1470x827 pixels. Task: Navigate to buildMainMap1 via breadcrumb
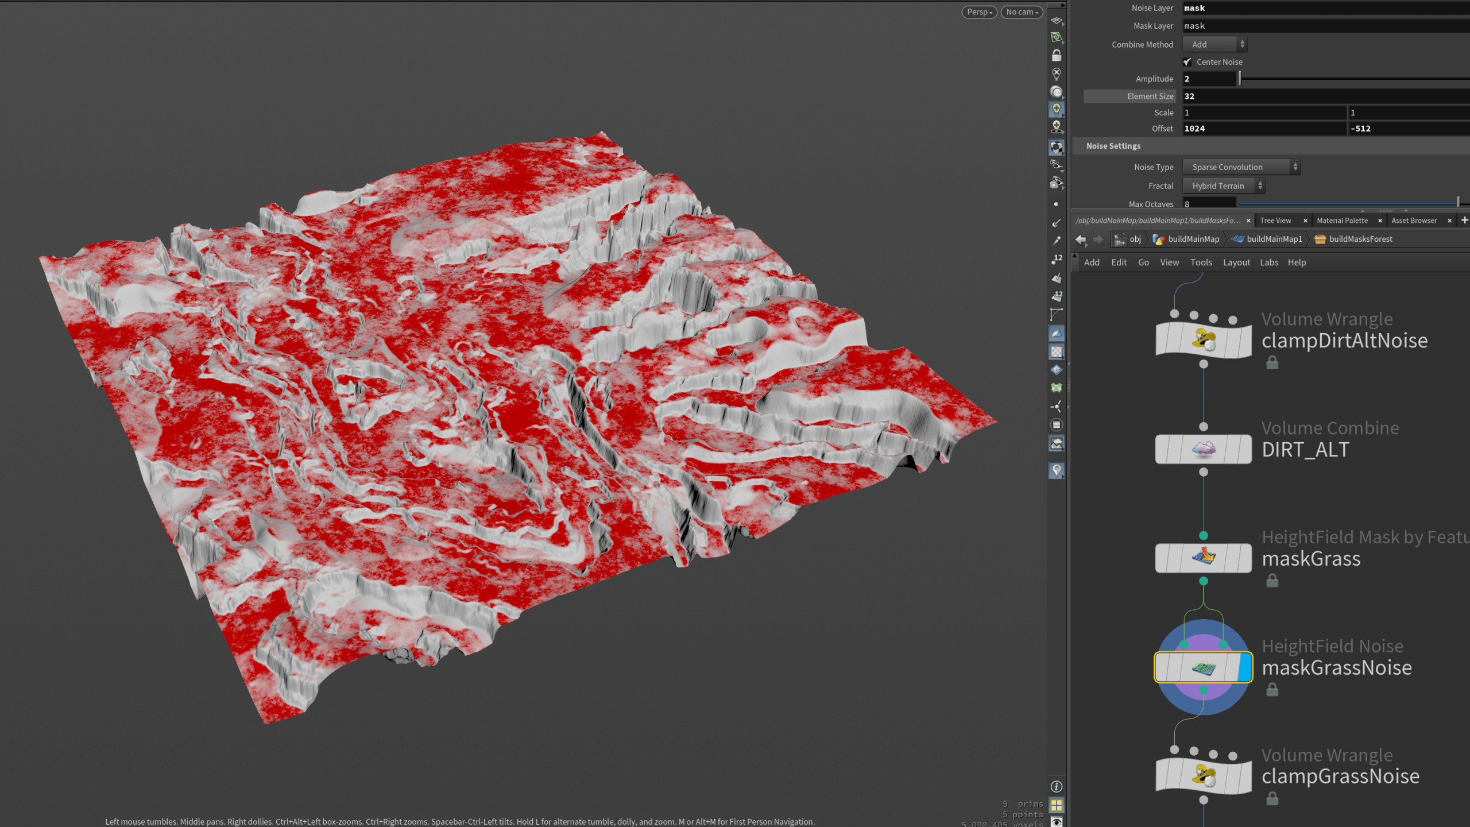pos(1274,239)
